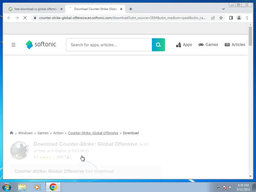Click the address bar URL

(122, 18)
